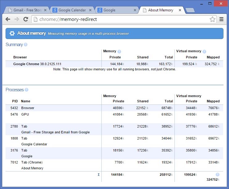Viewport: 229px width, 189px height.
Task: Click help icon beside Virtual memory in Summary
Action: (x=204, y=52)
